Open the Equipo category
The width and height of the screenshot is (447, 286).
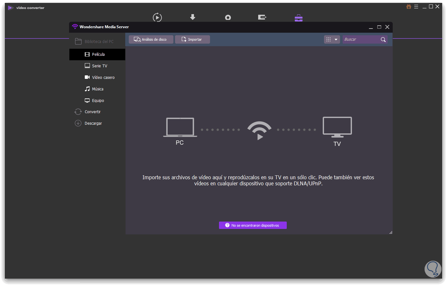tap(97, 101)
